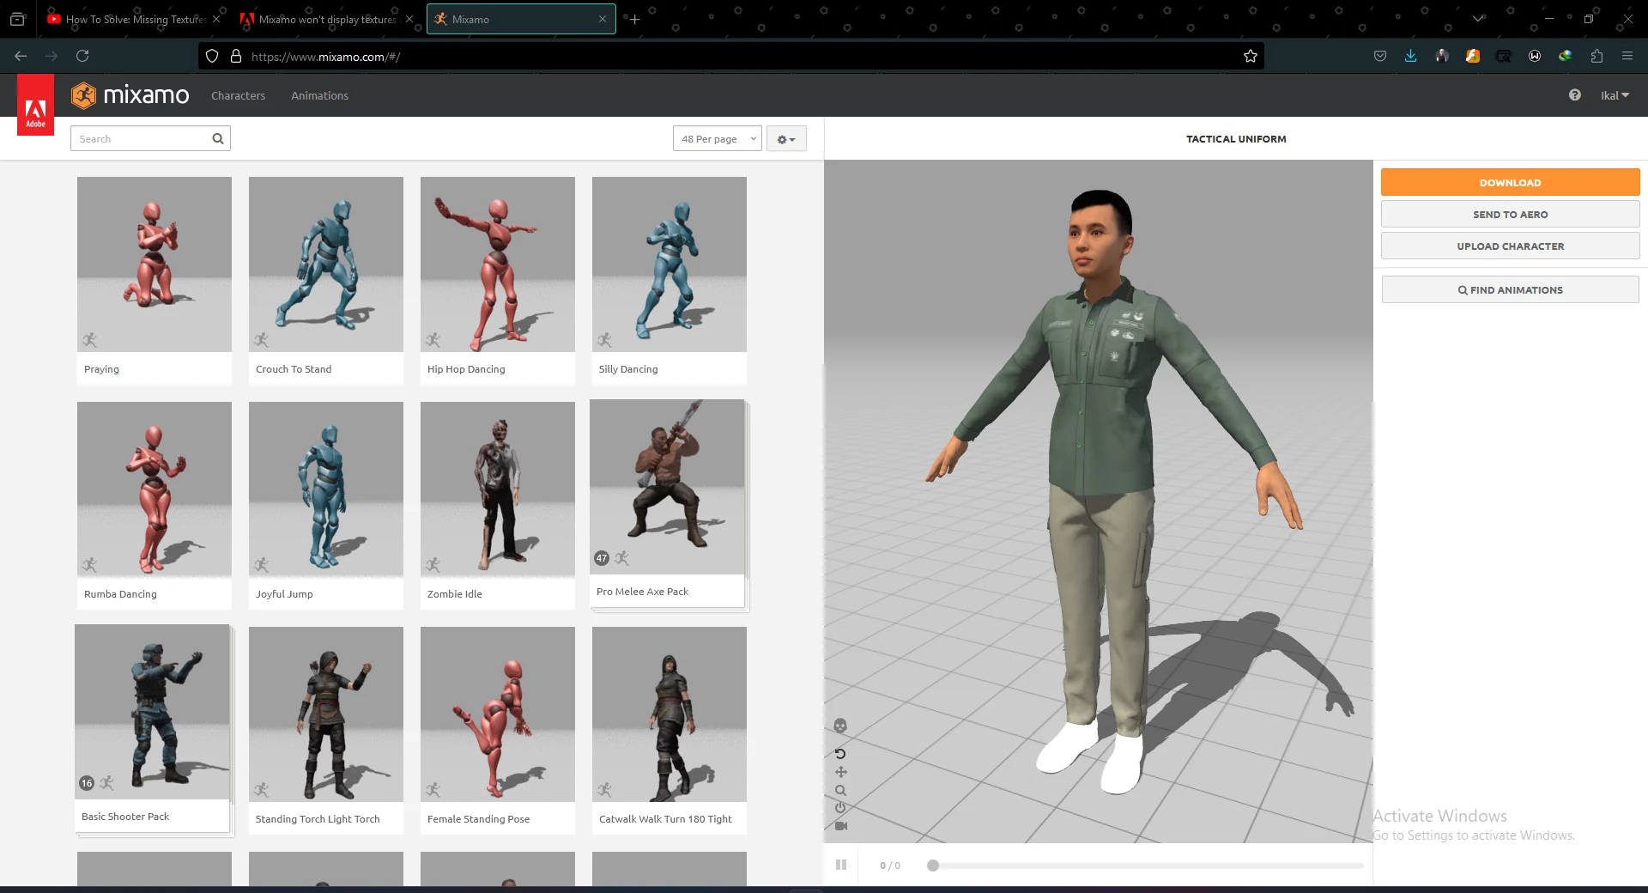Select the Joyful Jump animation
1648x893 pixels.
click(326, 506)
